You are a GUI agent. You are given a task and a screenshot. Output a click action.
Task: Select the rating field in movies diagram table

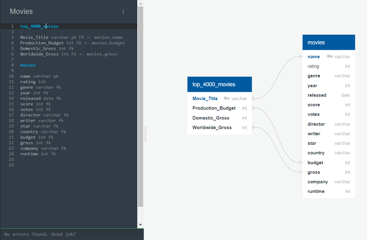pos(329,66)
